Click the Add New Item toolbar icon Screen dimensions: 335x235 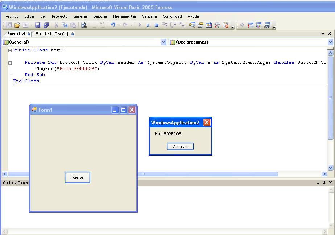click(25, 25)
